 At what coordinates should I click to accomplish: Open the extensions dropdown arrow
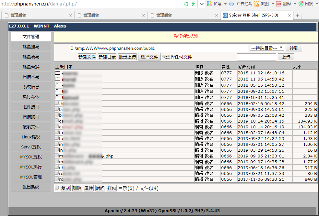(225, 4)
